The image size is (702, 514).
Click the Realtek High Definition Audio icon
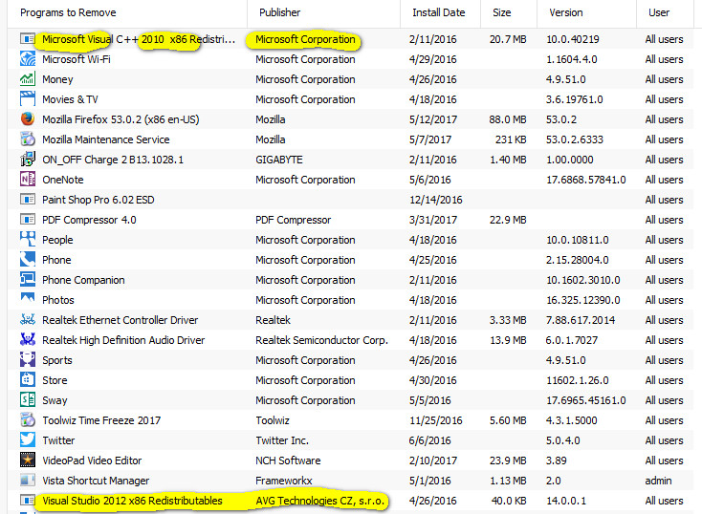(x=28, y=339)
